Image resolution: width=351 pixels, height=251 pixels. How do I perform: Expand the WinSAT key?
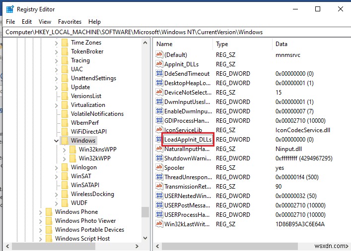56,177
